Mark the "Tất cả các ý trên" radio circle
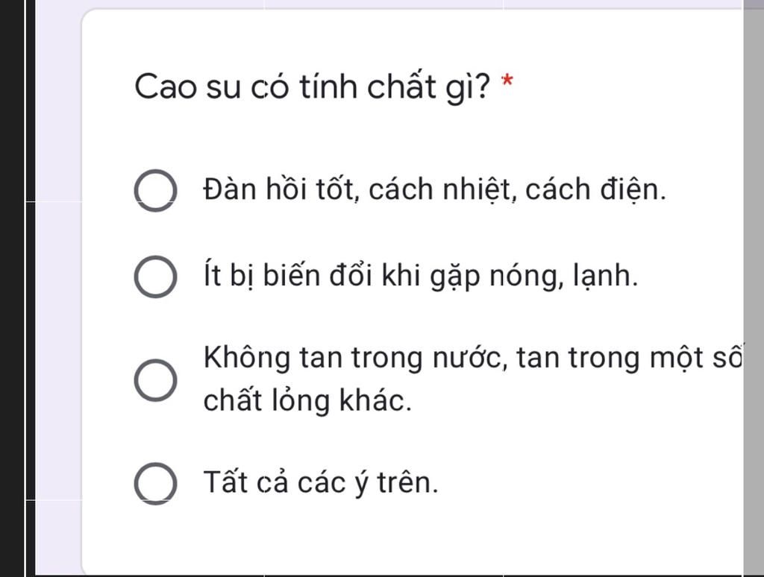764x577 pixels. [155, 483]
